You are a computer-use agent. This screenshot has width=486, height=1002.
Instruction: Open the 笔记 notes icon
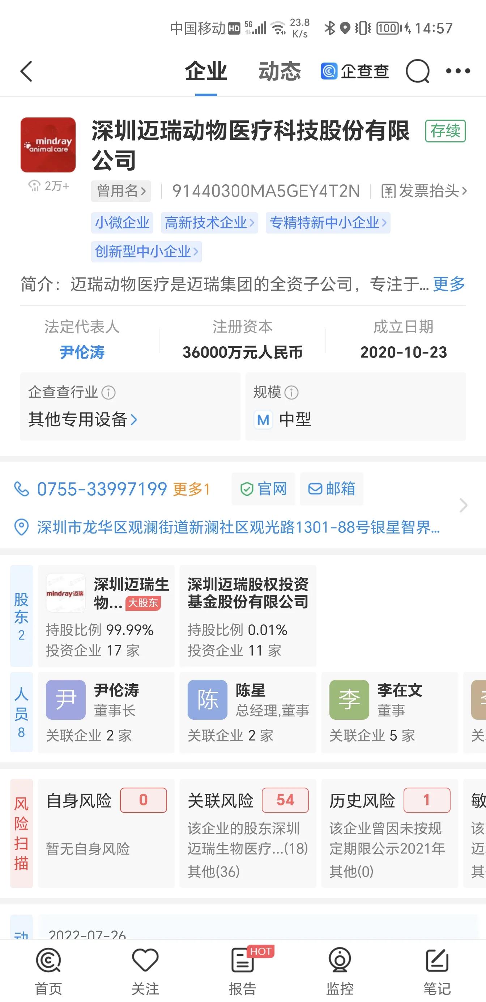[x=437, y=960]
